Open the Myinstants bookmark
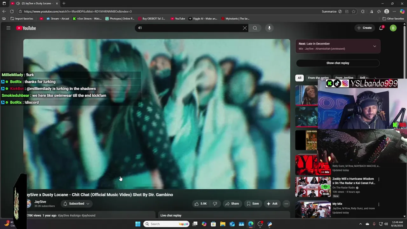 [235, 19]
